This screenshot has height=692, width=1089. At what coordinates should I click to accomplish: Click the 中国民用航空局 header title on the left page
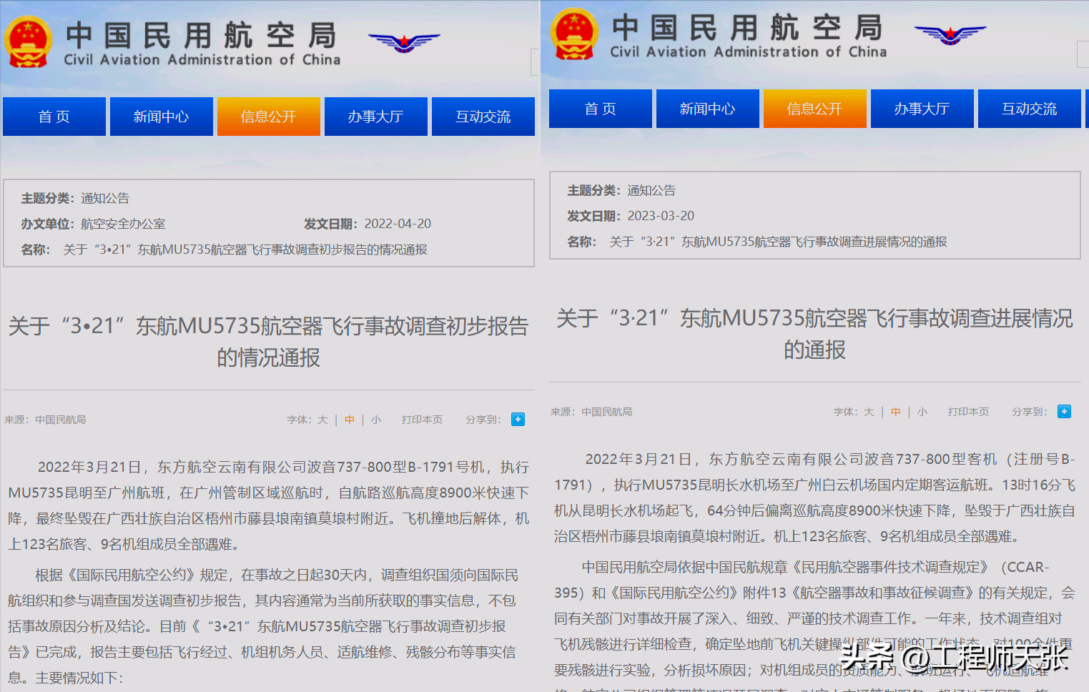201,35
